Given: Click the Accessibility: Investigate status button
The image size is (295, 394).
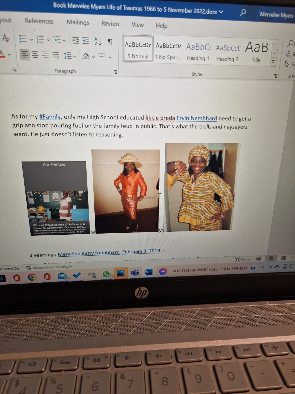Looking at the screenshot, I should [x=49, y=267].
